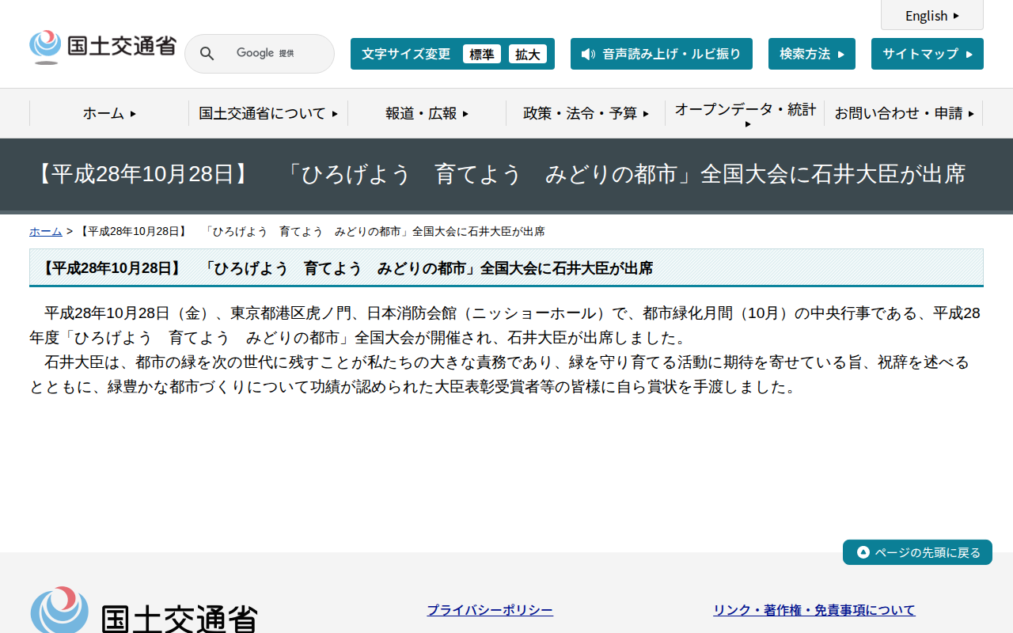1013x633 pixels.
Task: Expand the 政策・法令・予算 navigation menu
Action: [585, 112]
